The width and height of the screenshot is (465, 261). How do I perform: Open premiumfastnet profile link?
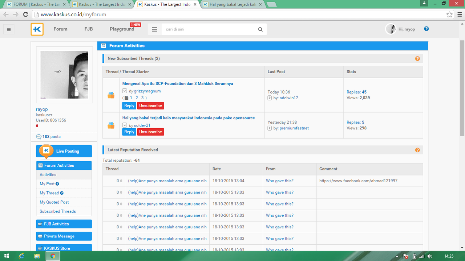pos(294,128)
